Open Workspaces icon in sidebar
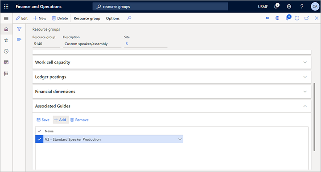 (x=6, y=62)
